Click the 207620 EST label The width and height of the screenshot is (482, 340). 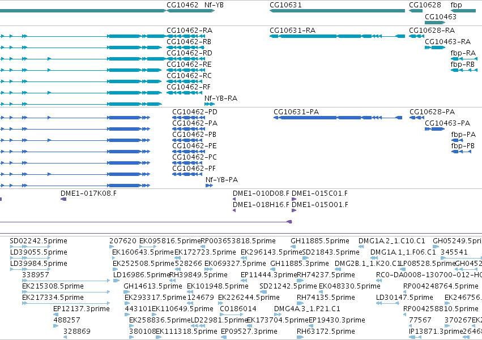point(123,241)
